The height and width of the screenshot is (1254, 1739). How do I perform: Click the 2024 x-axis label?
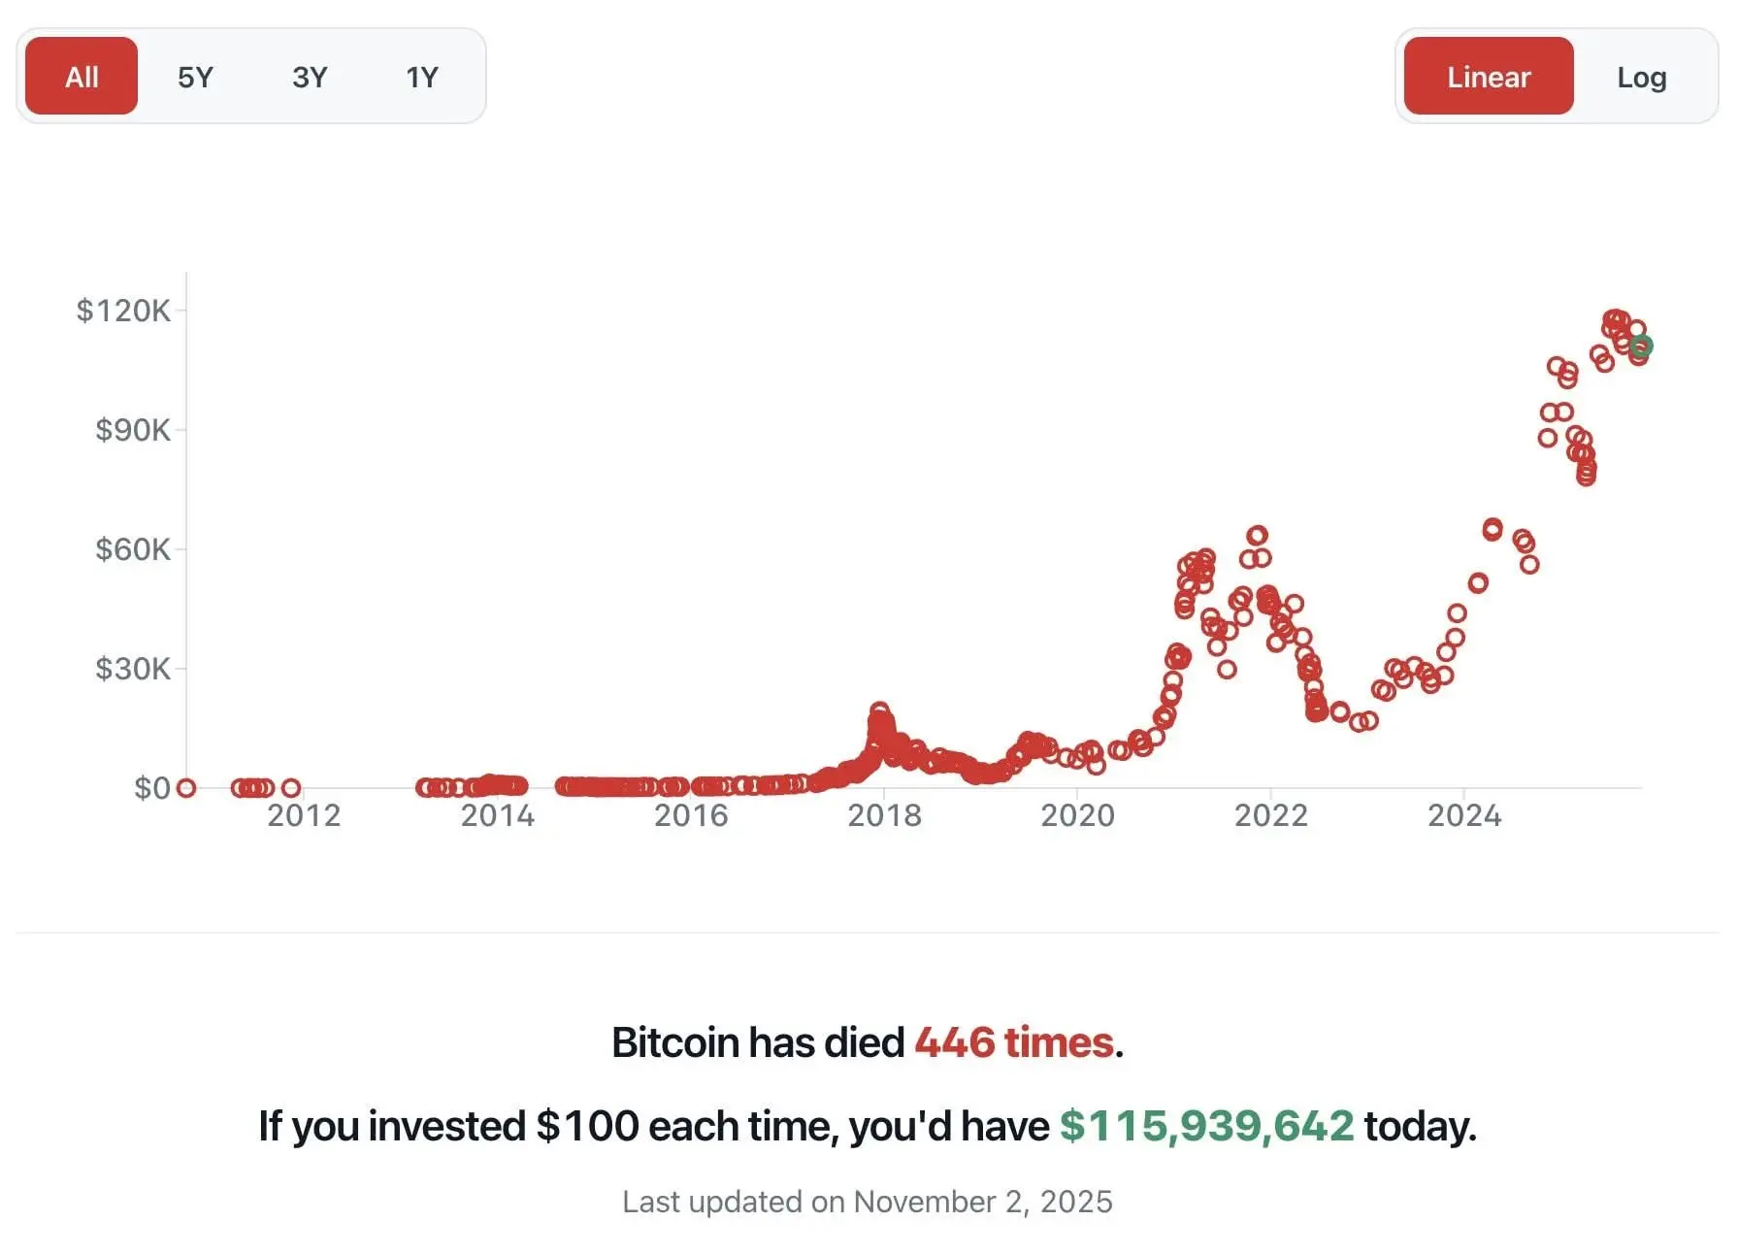(1463, 815)
